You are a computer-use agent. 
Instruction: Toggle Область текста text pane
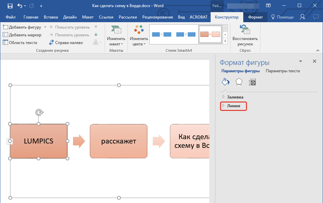tap(20, 43)
